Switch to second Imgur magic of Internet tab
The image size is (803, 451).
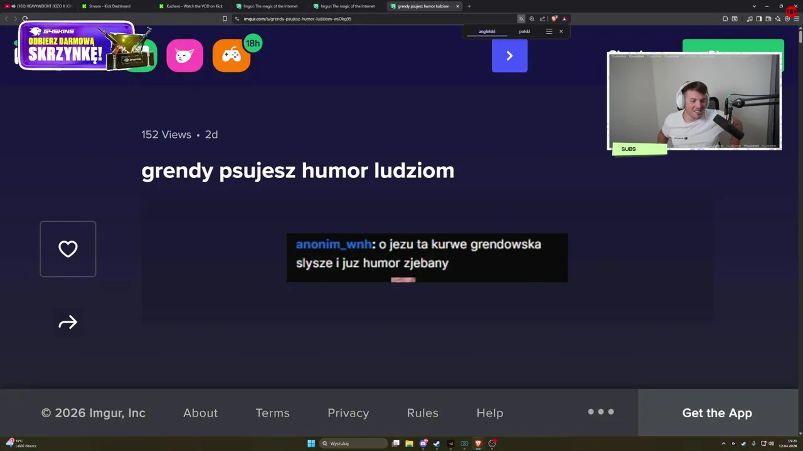(x=346, y=6)
